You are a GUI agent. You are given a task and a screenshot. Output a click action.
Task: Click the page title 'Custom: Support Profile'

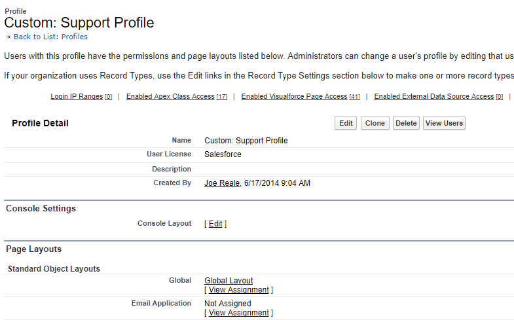79,23
